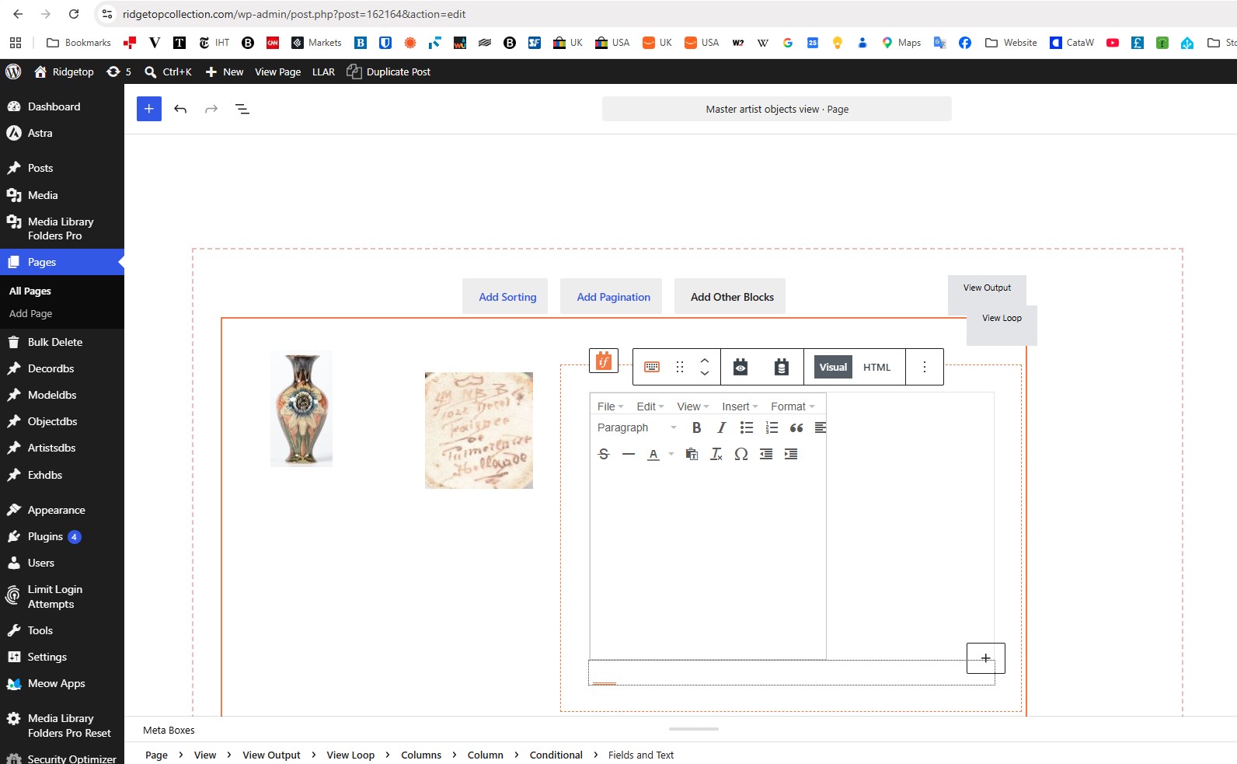Click inside the visual editor text area
This screenshot has height=764, width=1237.
(708, 563)
